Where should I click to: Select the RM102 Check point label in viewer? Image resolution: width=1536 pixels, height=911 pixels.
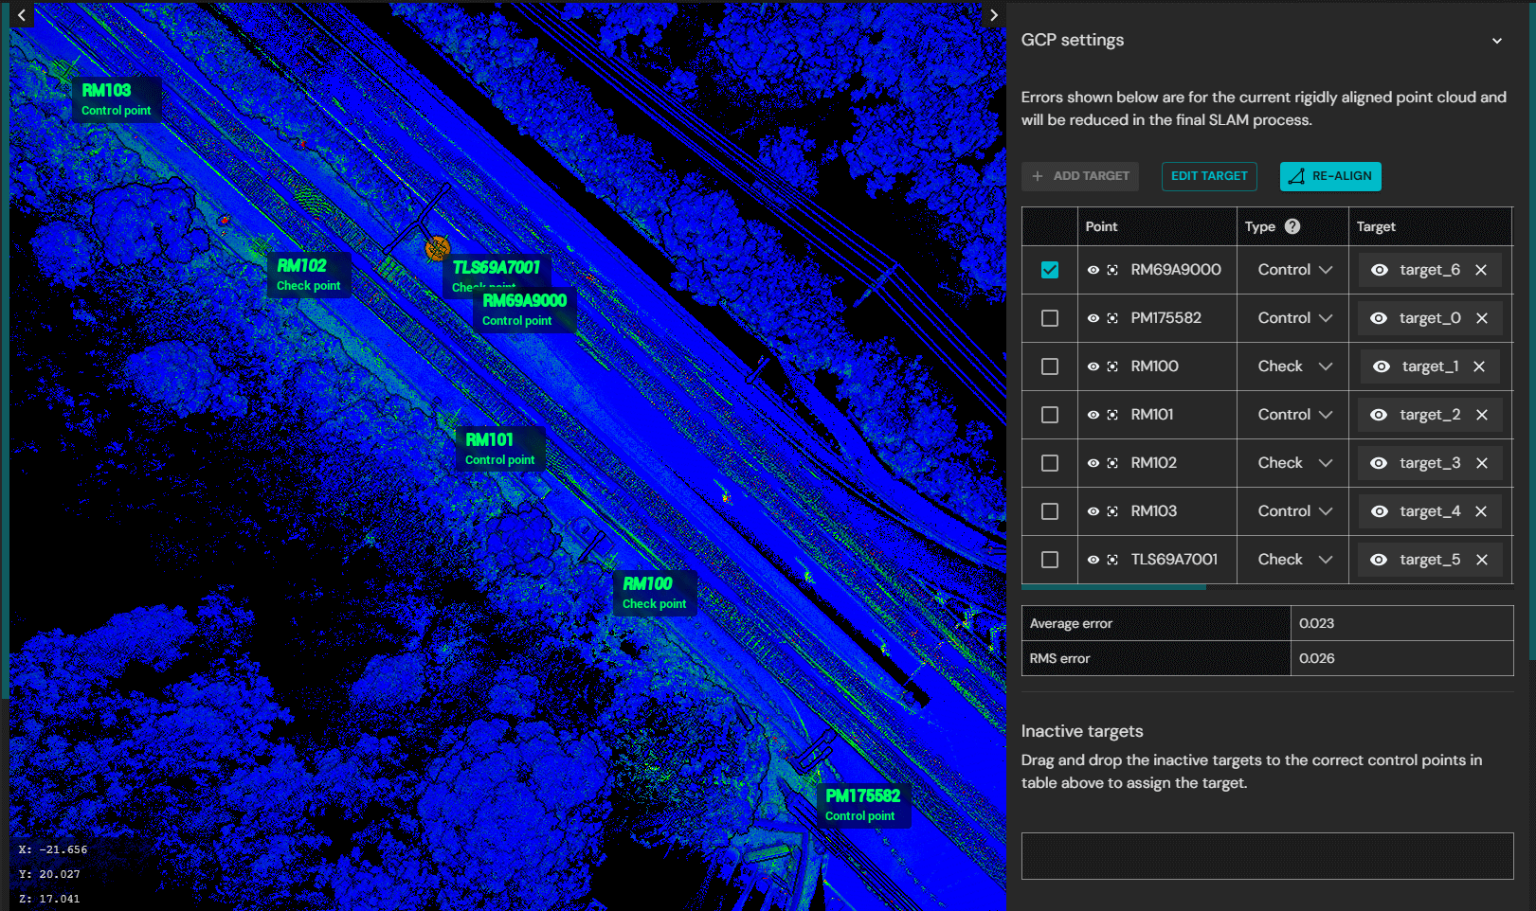(308, 275)
